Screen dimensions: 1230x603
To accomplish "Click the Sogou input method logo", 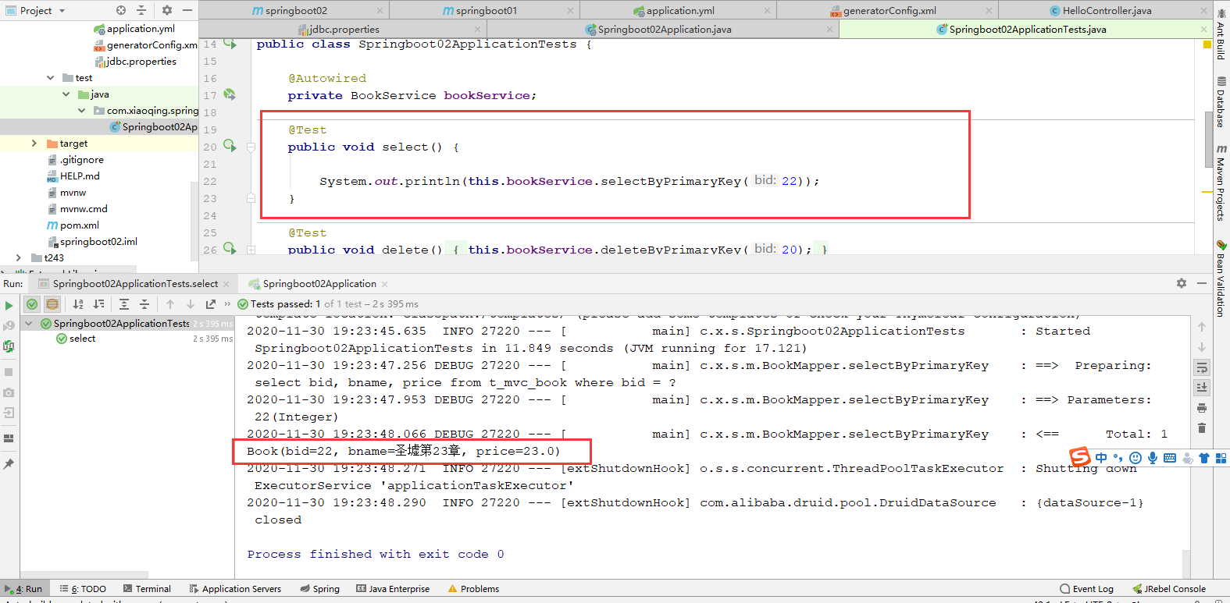I will coord(1079,456).
